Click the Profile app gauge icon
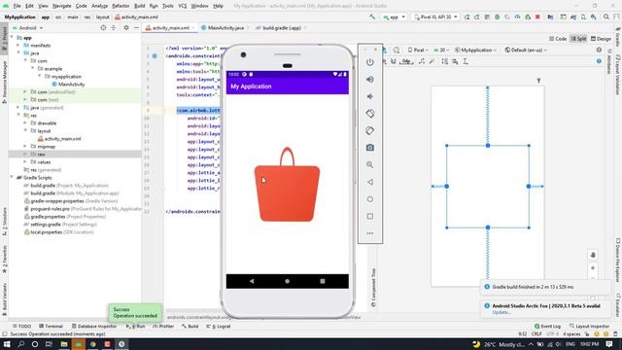The height and width of the screenshot is (350, 622). tap(517, 17)
